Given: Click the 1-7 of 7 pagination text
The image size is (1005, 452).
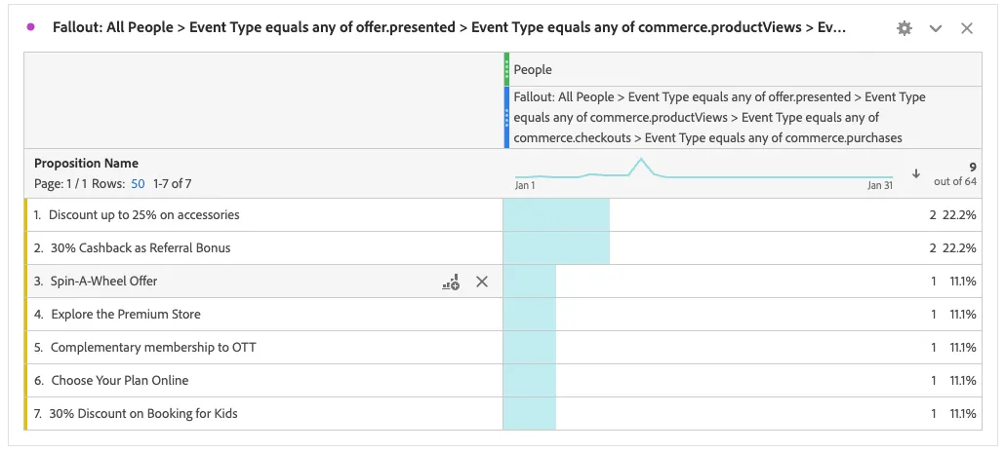Looking at the screenshot, I should click(x=172, y=184).
